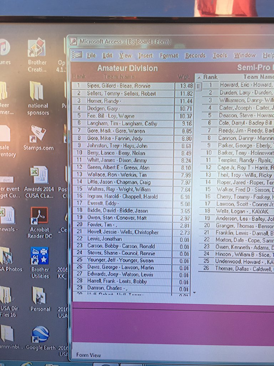The width and height of the screenshot is (274, 366).
Task: Select Semi-Pro row Howard, Eric
Action: (238, 85)
